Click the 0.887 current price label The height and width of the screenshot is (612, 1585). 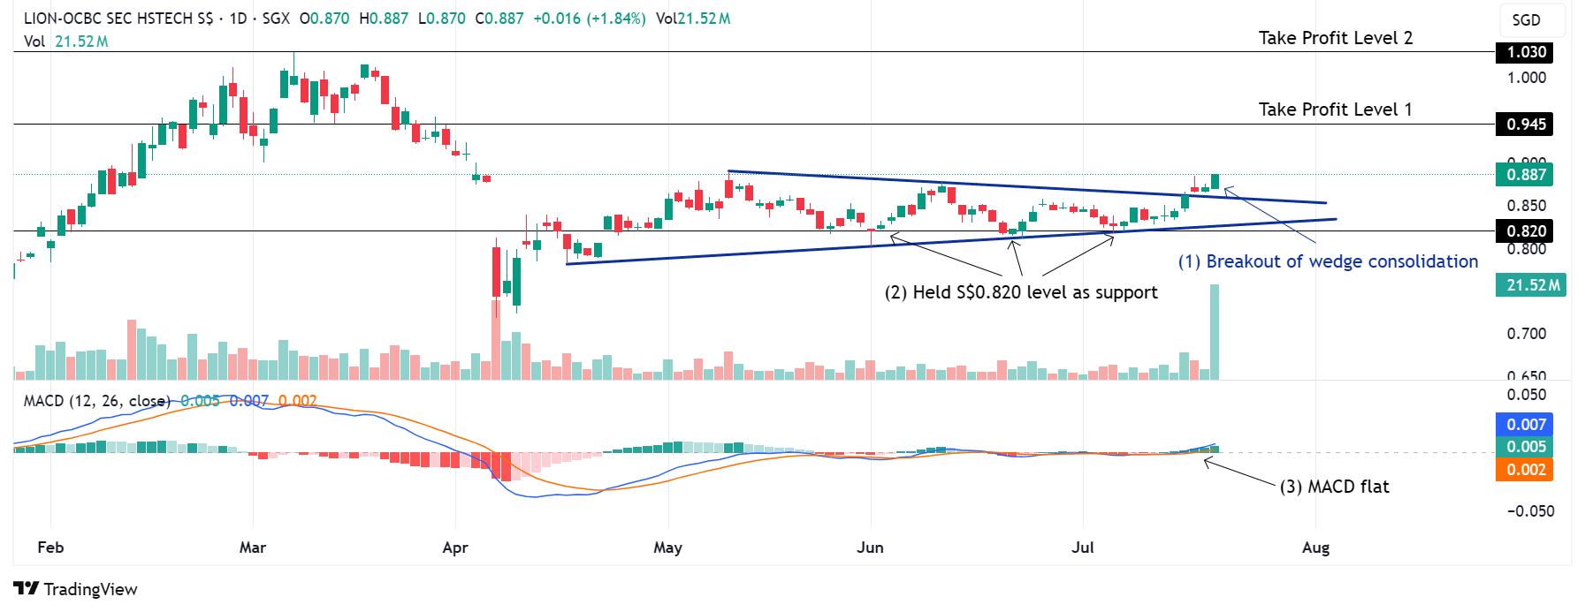(x=1524, y=174)
